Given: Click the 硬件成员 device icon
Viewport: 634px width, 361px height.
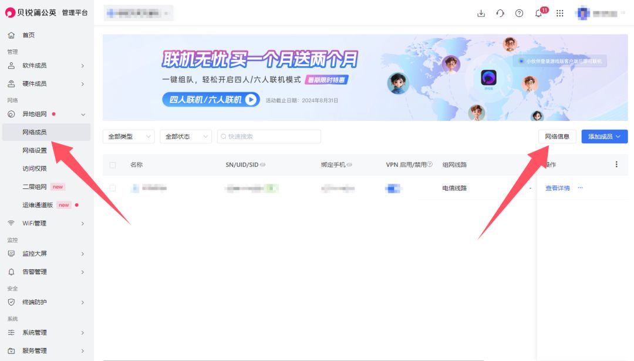Looking at the screenshot, I should 11,84.
